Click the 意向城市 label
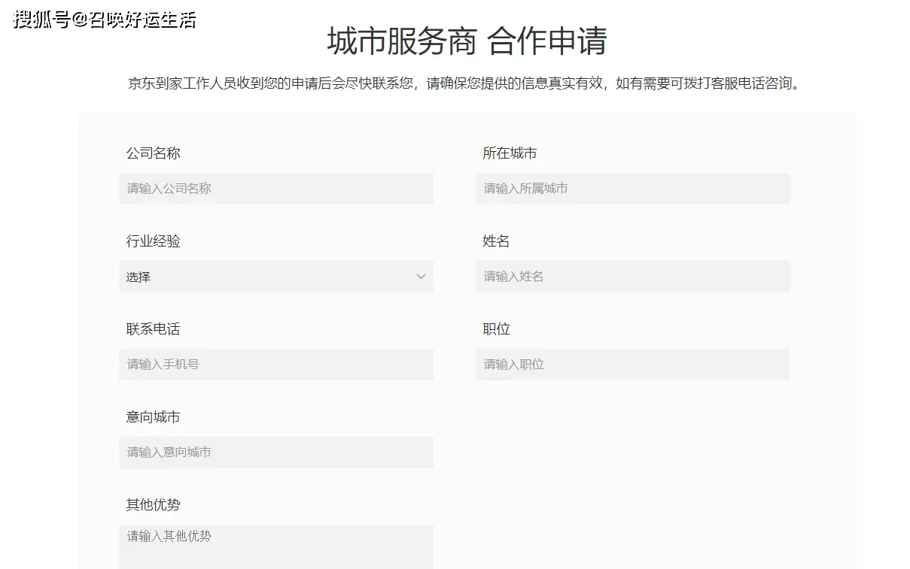910x569 pixels. pyautogui.click(x=154, y=417)
